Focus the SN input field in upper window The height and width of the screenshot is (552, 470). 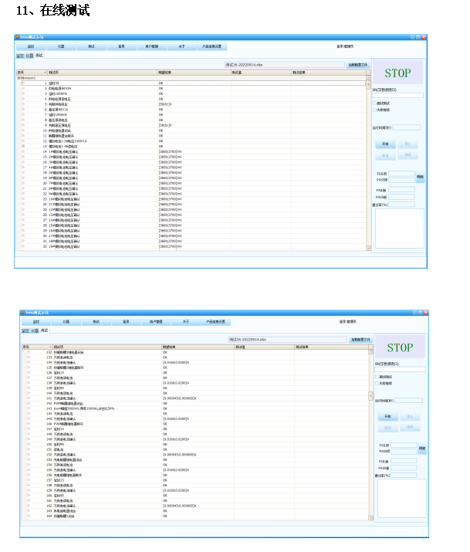click(x=398, y=96)
